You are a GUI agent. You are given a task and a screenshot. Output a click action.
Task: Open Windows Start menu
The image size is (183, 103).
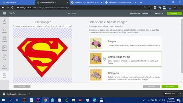[x=3, y=100]
